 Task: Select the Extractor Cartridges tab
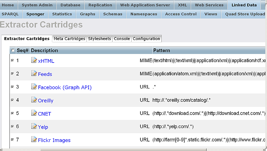pyautogui.click(x=27, y=39)
